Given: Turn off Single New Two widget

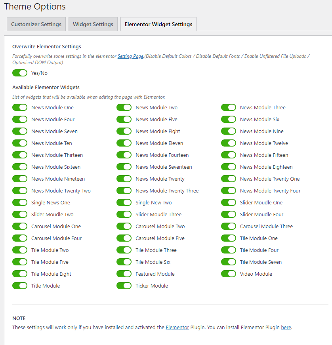Looking at the screenshot, I should pyautogui.click(x=124, y=202).
